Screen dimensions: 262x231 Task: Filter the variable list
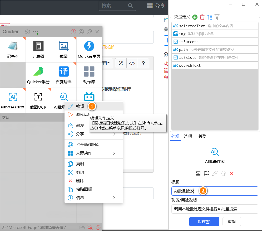(x=217, y=17)
